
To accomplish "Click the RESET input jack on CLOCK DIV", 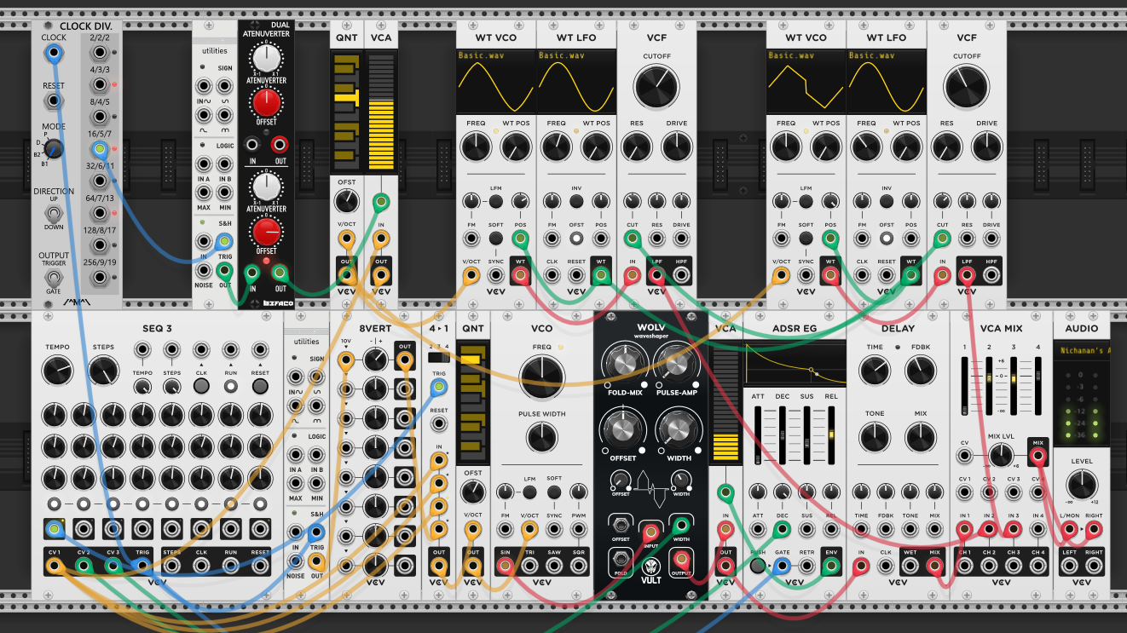I will point(54,101).
